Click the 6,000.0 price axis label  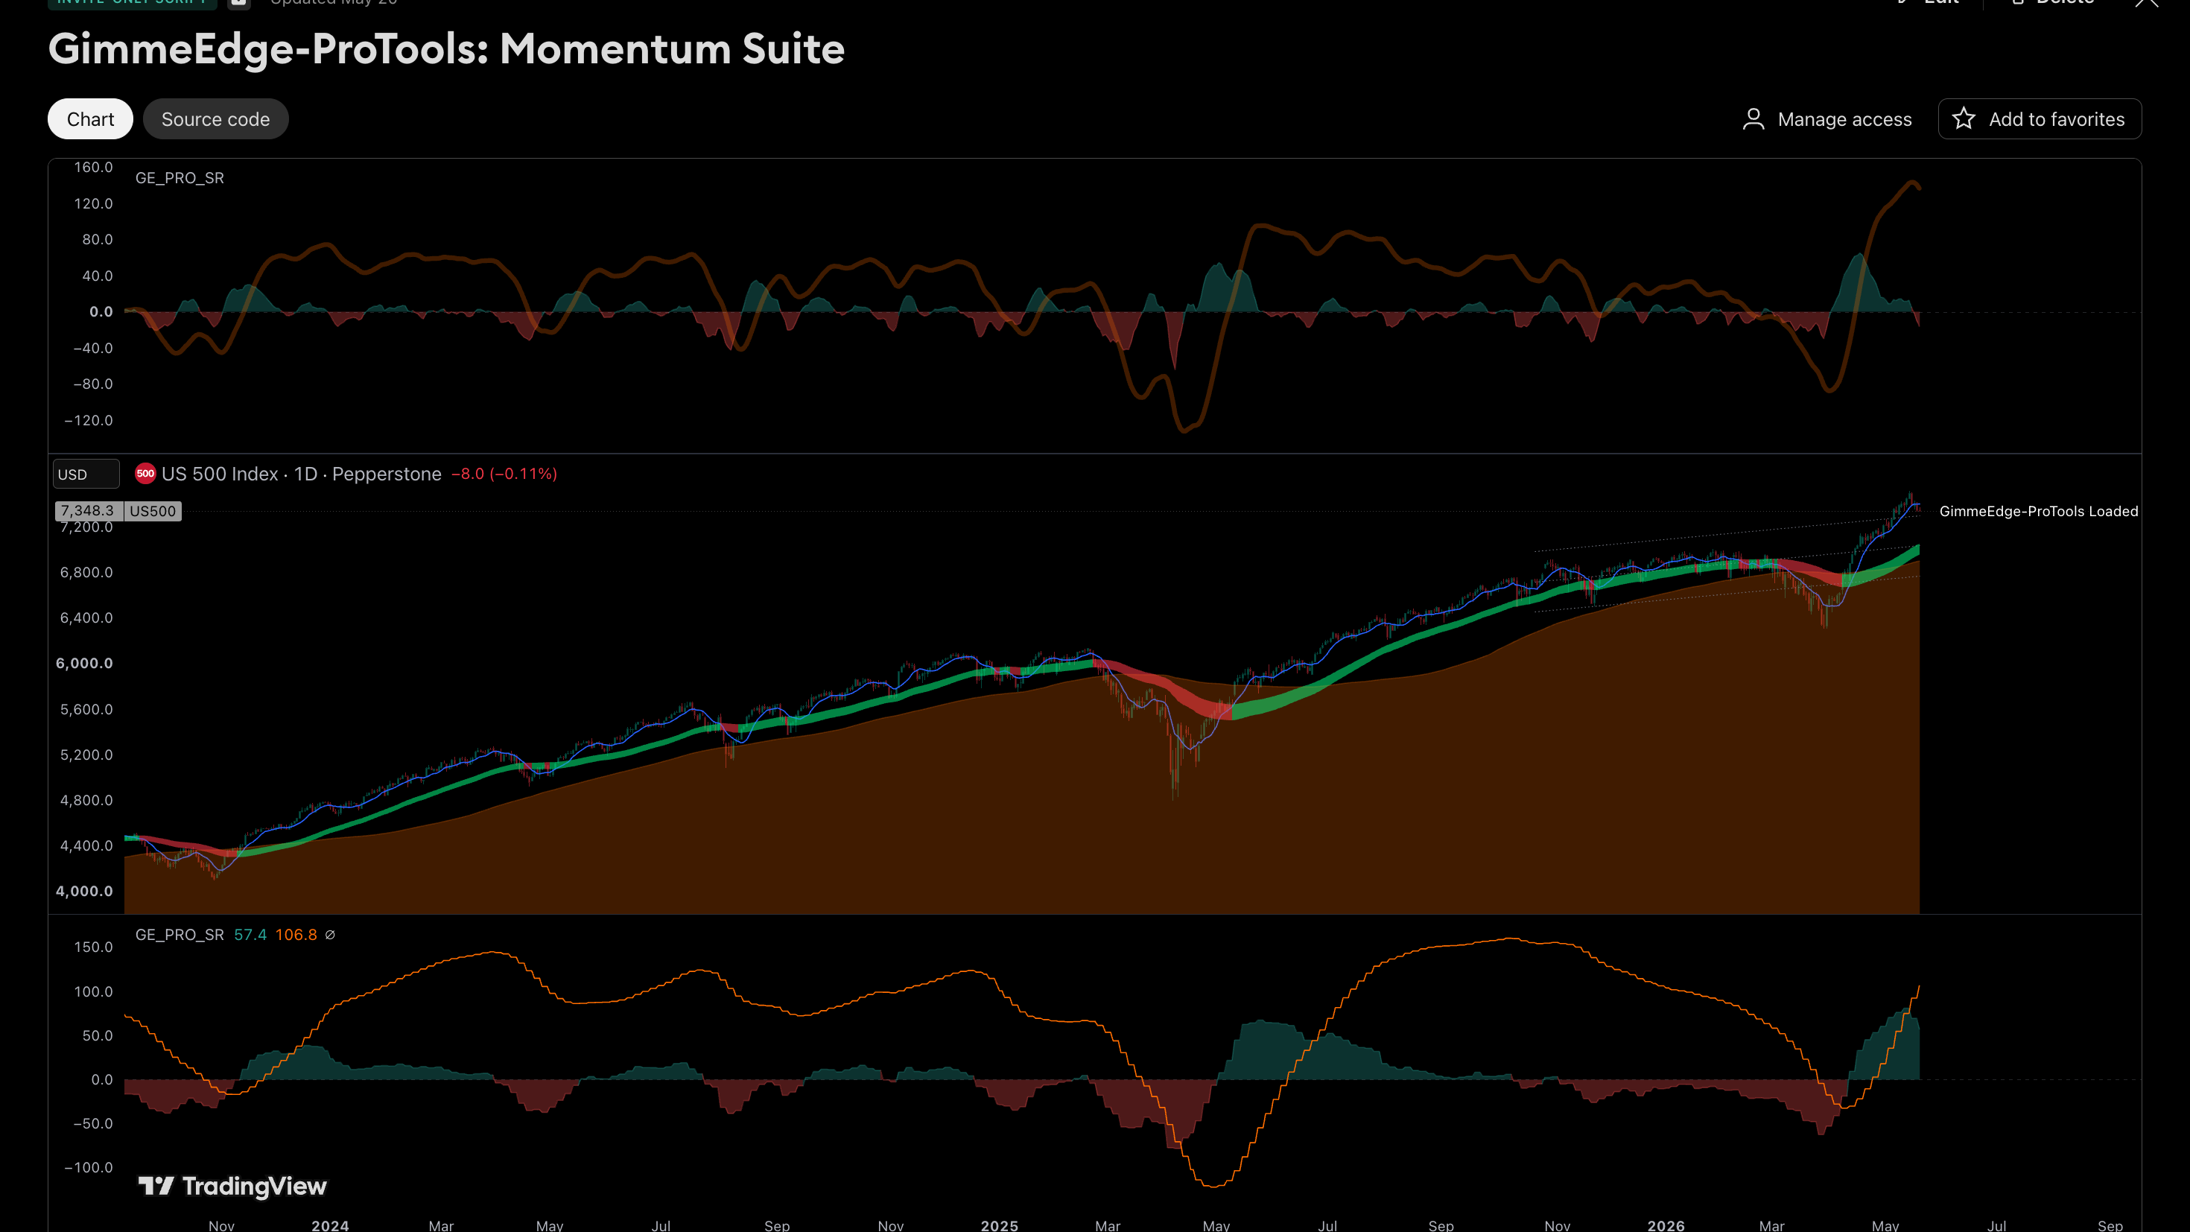[84, 663]
